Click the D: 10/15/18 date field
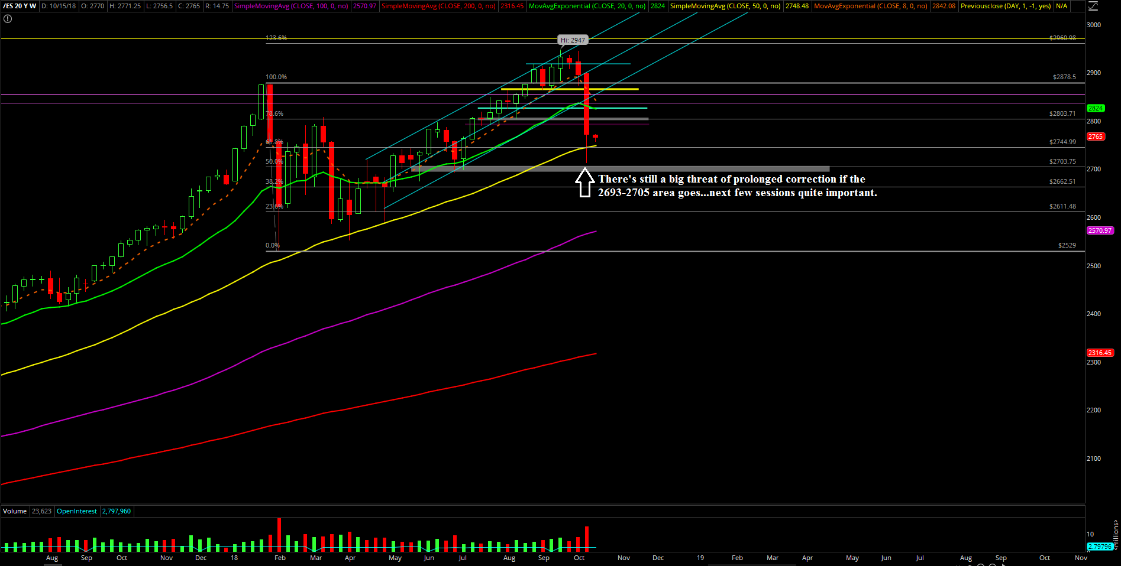 point(58,6)
